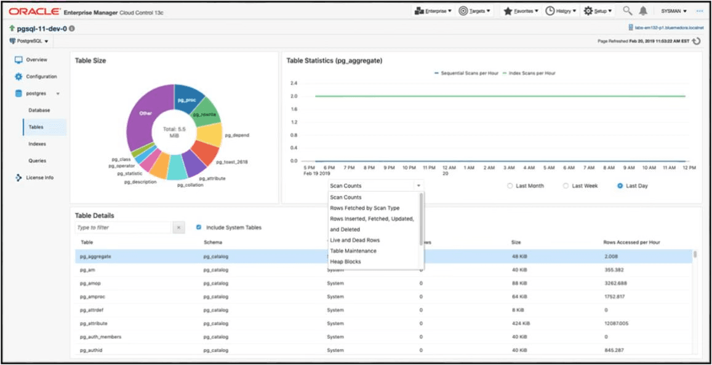Choose Live and Dead Rows from the list
This screenshot has width=712, height=365.
point(354,240)
